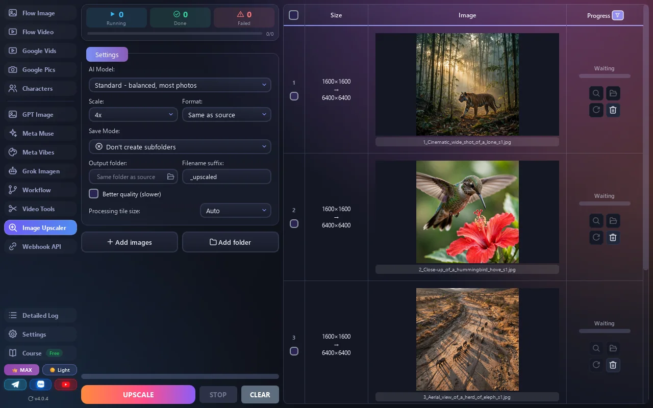Open the Scale 4x dropdown
The width and height of the screenshot is (653, 408).
[x=133, y=115]
